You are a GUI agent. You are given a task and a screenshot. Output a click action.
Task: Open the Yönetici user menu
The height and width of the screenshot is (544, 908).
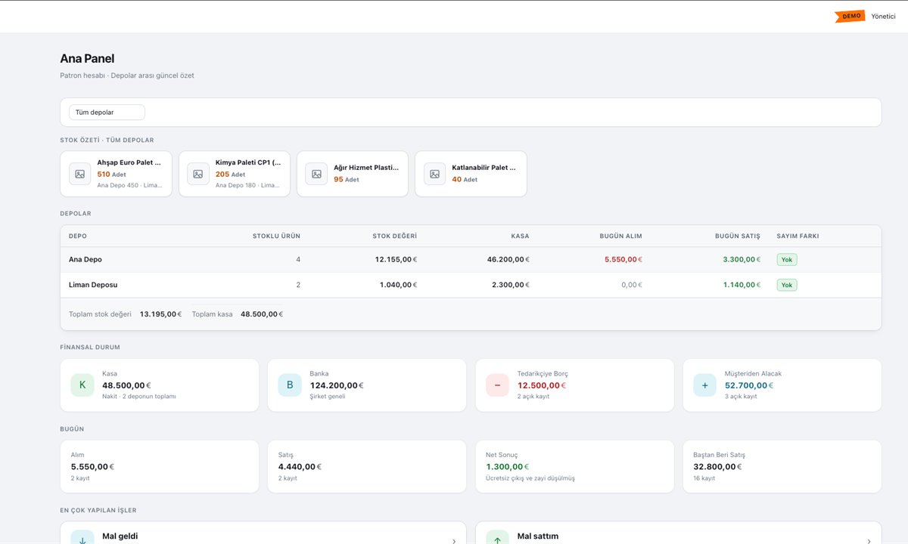pos(883,16)
